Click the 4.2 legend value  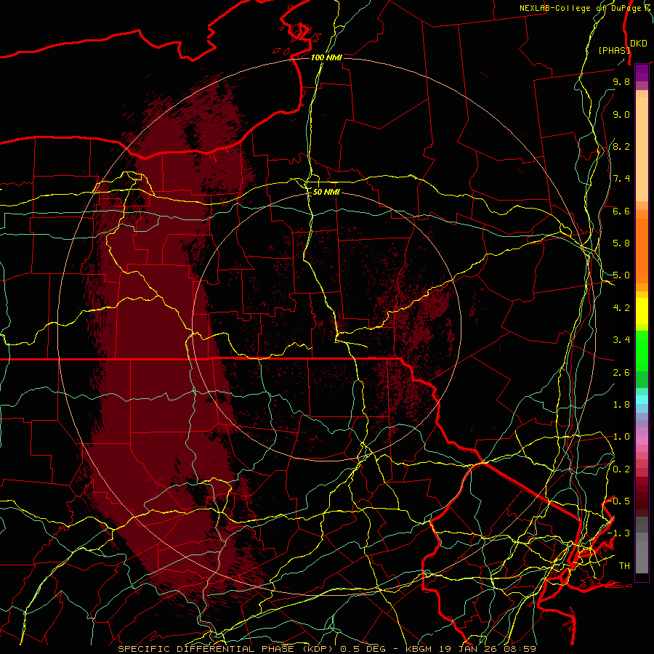(x=621, y=308)
